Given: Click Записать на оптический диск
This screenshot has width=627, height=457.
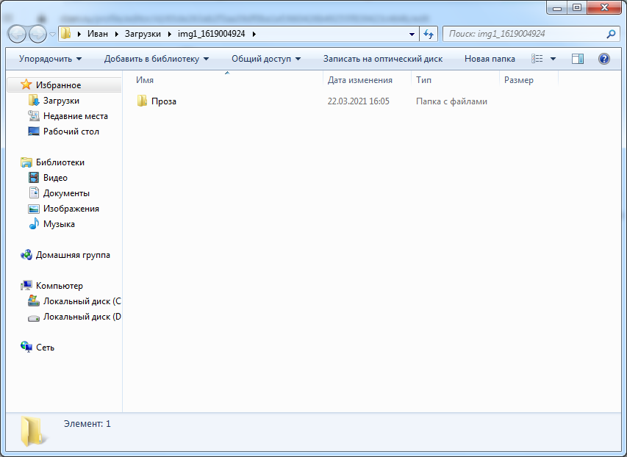Looking at the screenshot, I should [383, 60].
